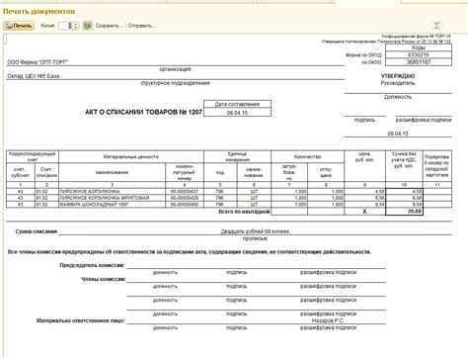
Task: Select the Материально ответственное лицо label
Action: 81,320
